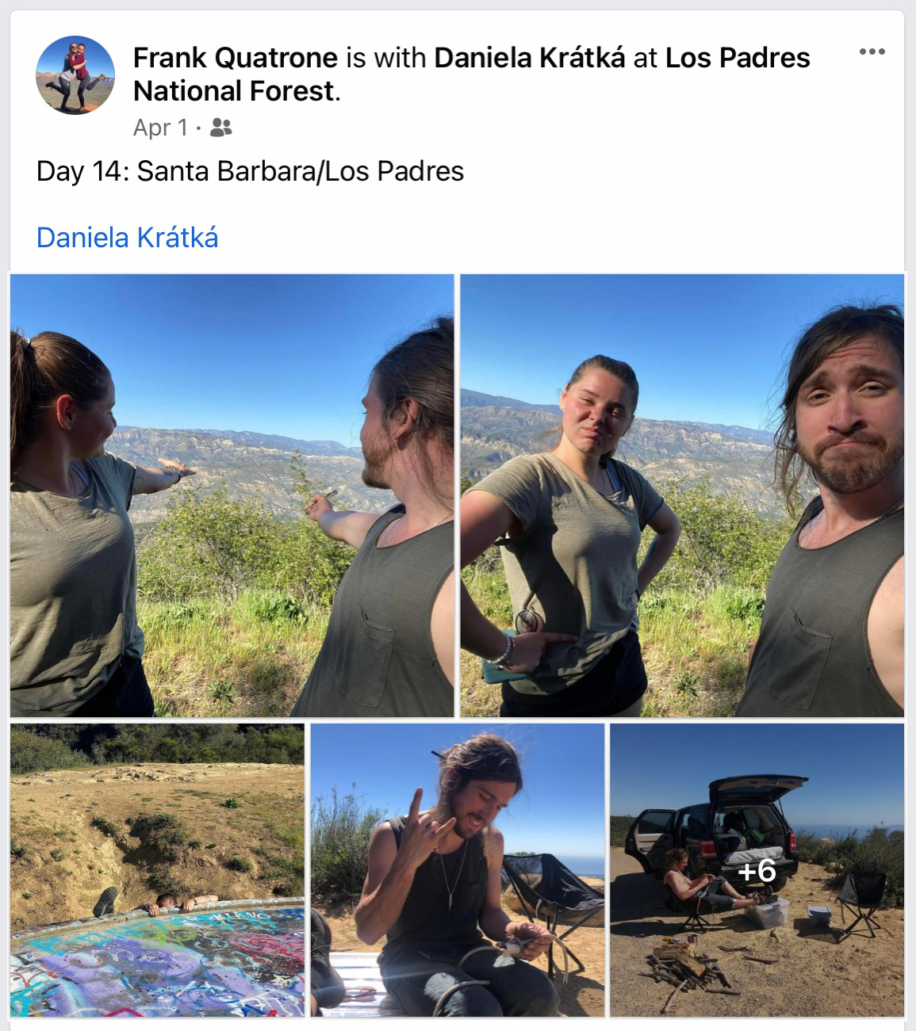Click the Apr 1 post date
916x1031 pixels.
click(160, 128)
